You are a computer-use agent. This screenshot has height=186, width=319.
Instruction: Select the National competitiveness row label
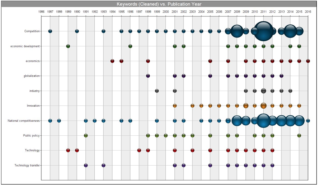tap(24, 121)
